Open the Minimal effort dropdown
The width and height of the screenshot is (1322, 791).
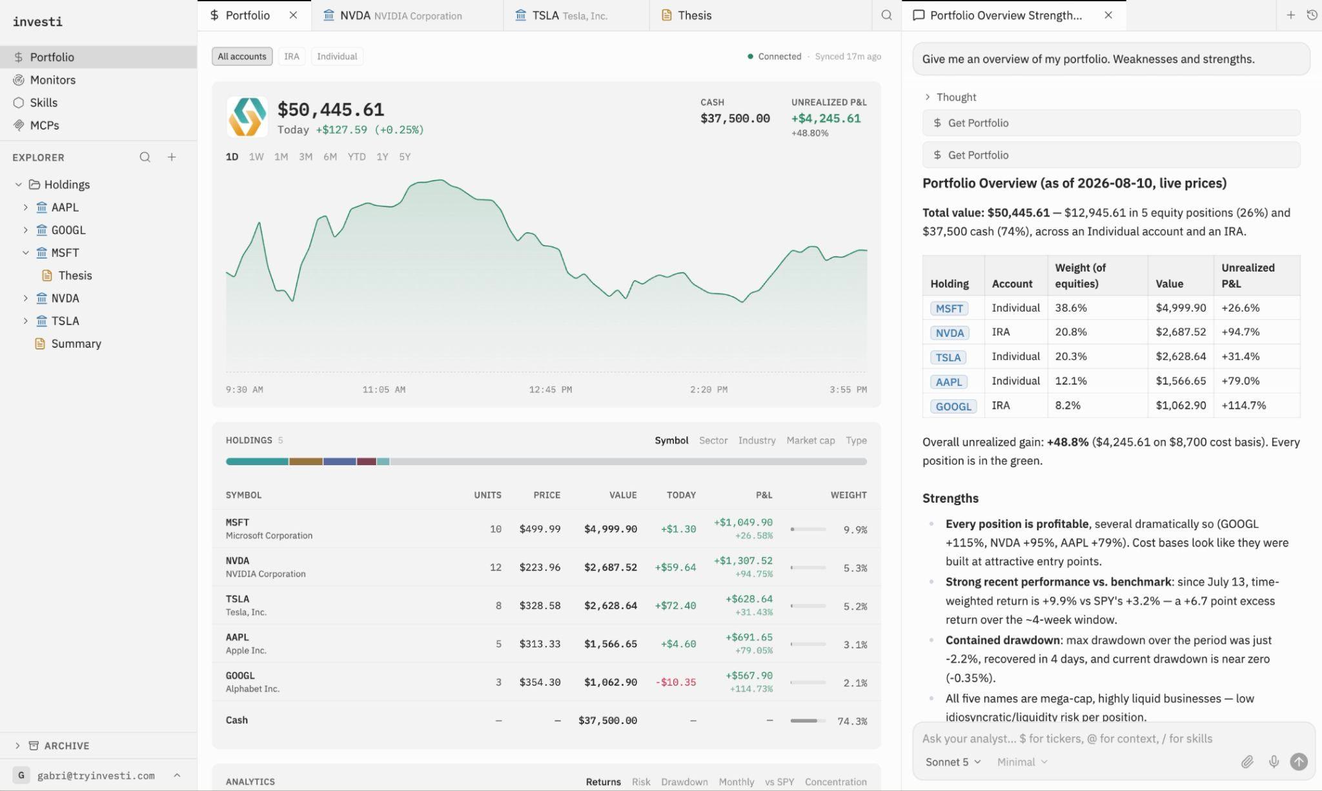(x=1022, y=762)
